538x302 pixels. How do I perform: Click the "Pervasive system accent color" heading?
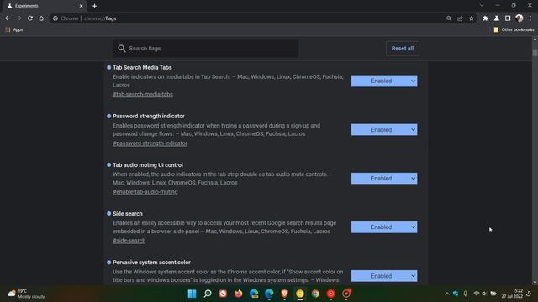[x=151, y=263]
